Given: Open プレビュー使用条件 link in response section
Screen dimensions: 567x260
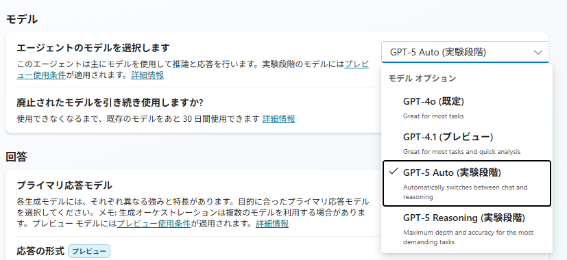Looking at the screenshot, I should click(154, 223).
